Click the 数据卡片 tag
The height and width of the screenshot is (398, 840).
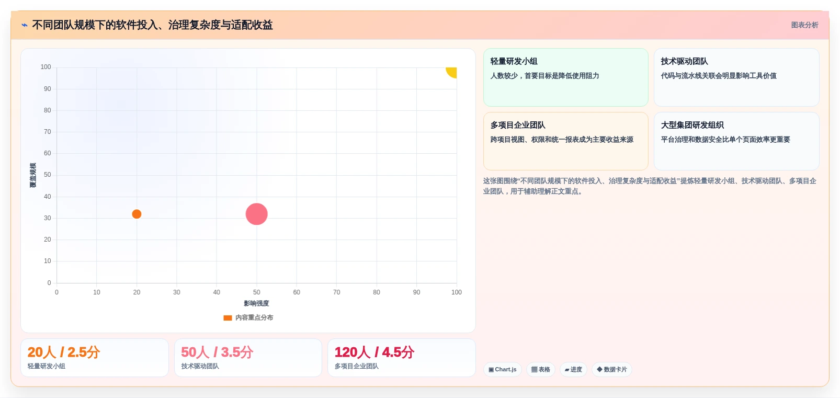(x=612, y=370)
